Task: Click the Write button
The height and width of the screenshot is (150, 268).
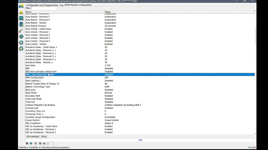Action: (x=44, y=136)
